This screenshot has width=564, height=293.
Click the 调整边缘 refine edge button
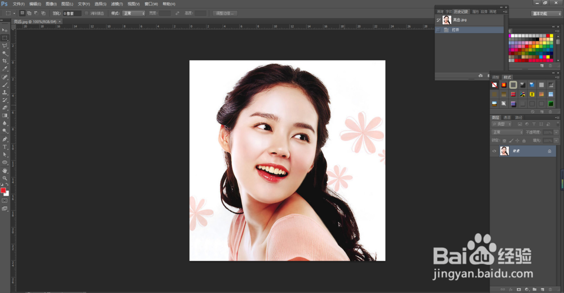225,14
